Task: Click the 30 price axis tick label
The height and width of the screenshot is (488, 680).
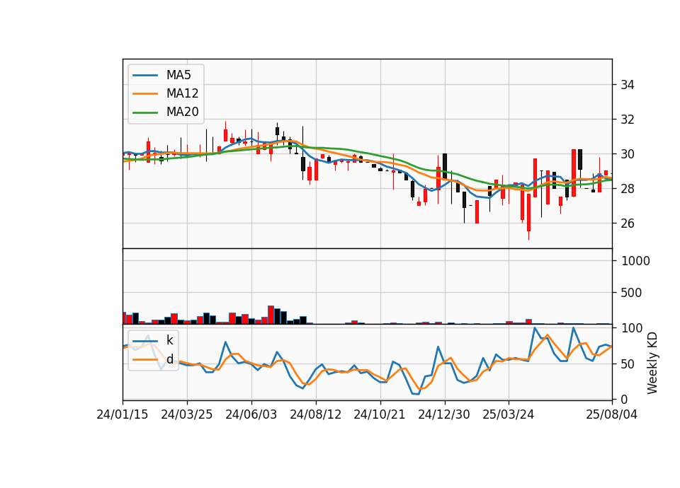Action: click(628, 154)
